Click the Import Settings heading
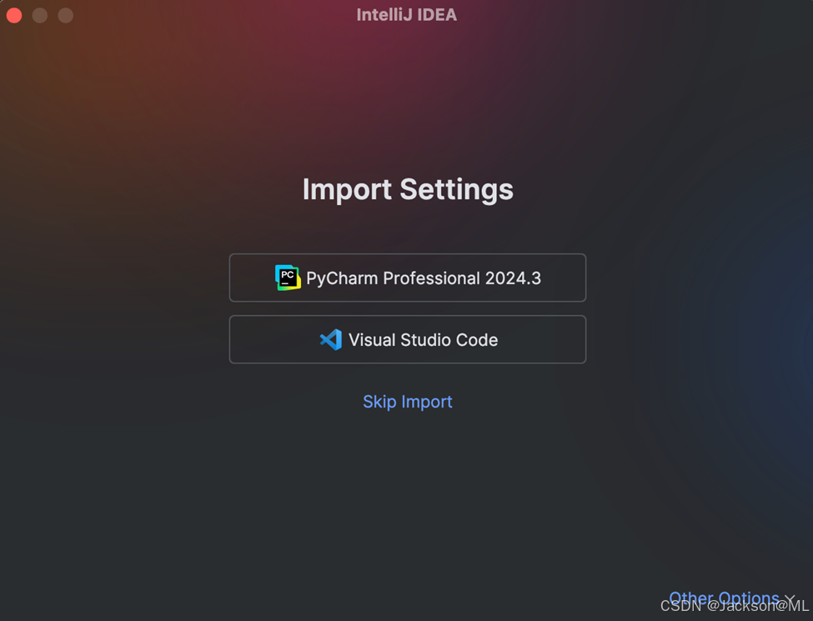Screen dimensions: 813x621 [x=408, y=189]
